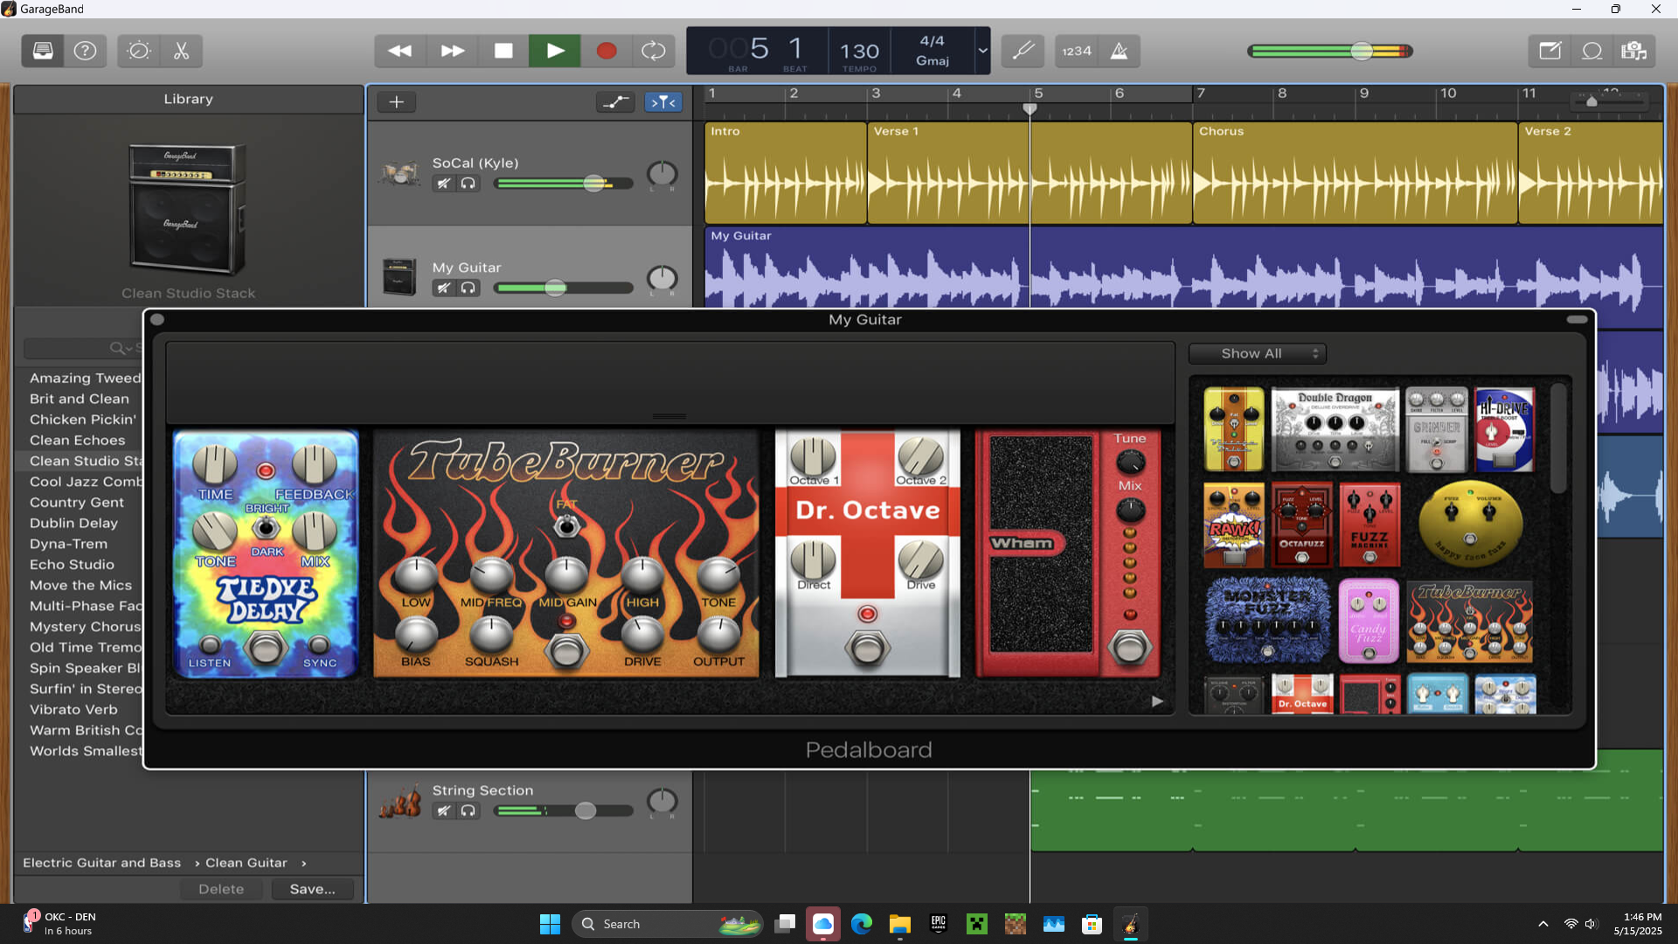The width and height of the screenshot is (1678, 944).
Task: Open the Media Browser button
Action: pos(1634,51)
